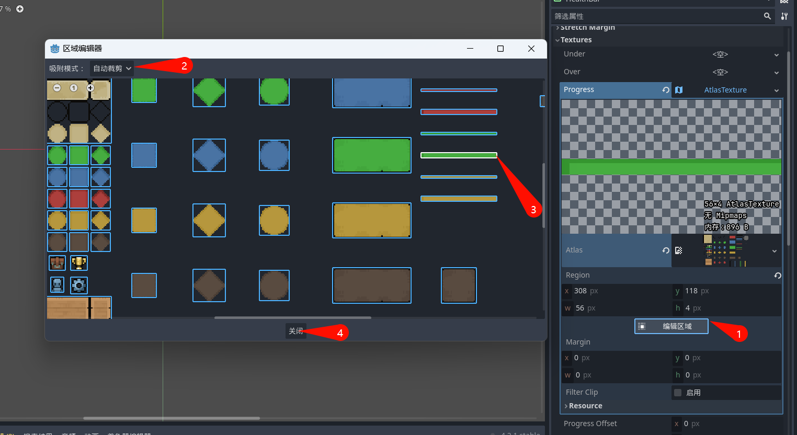Expand the Stretch Margin section
This screenshot has width=797, height=435.
coord(587,28)
